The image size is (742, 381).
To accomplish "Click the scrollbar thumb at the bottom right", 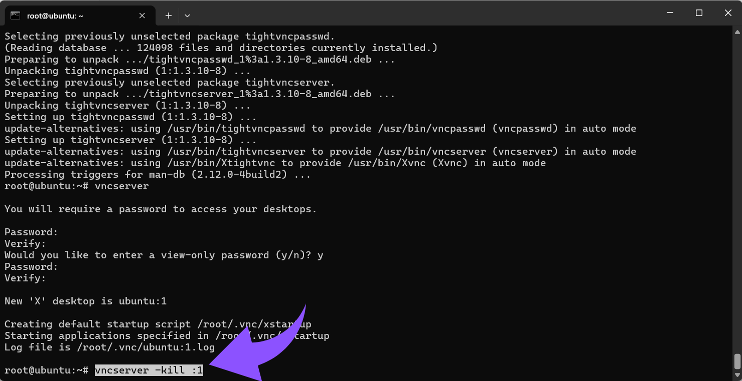I will [737, 361].
